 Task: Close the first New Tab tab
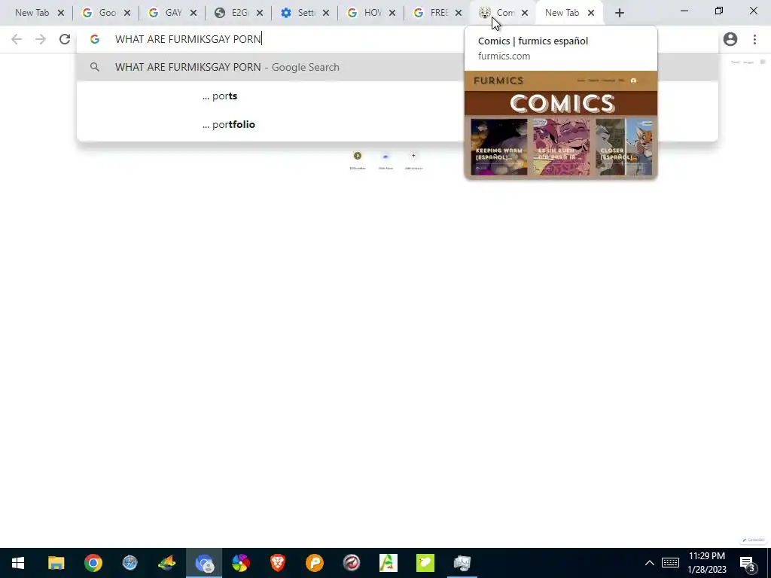[61, 14]
